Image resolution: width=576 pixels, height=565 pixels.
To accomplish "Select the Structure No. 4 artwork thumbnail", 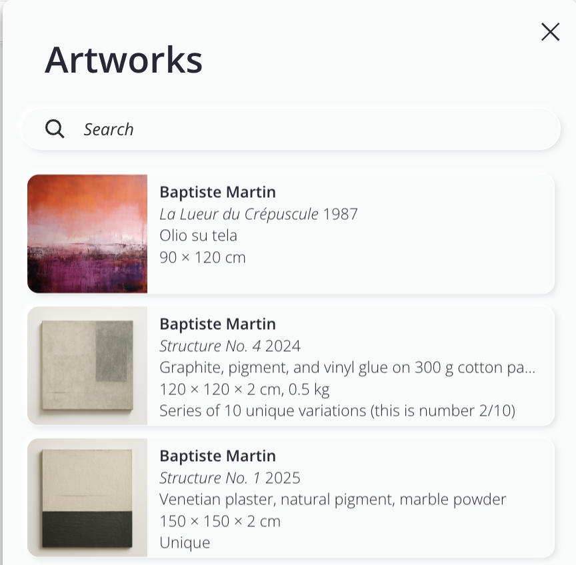I will click(87, 366).
